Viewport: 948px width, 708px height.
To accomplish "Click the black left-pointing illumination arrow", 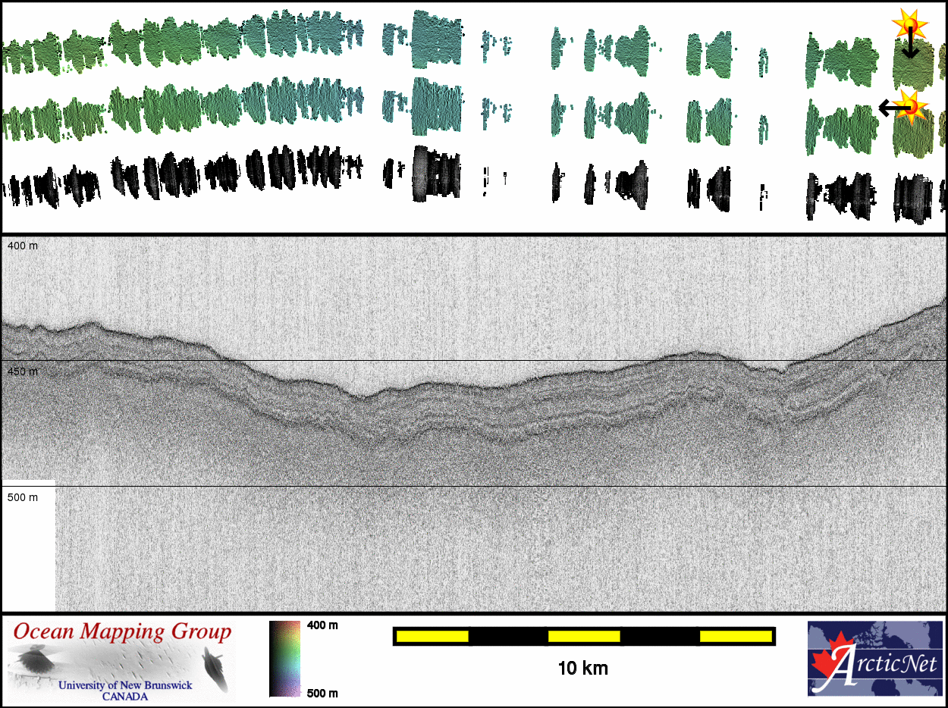I will click(x=891, y=109).
